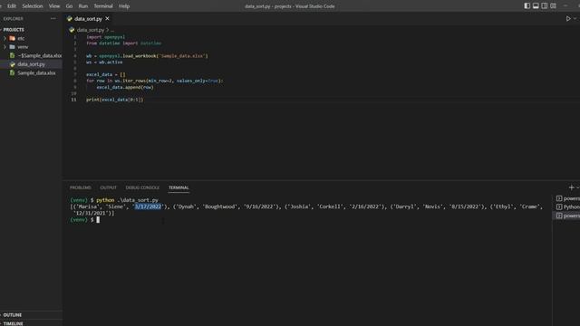This screenshot has width=580, height=326.
Task: Select the Python terminal entry
Action: pos(568,207)
